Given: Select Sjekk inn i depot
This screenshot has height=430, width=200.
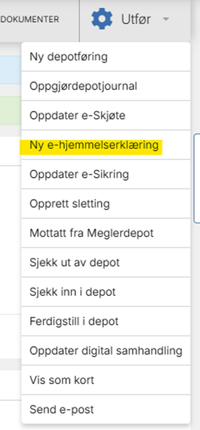Looking at the screenshot, I should click(106, 292).
